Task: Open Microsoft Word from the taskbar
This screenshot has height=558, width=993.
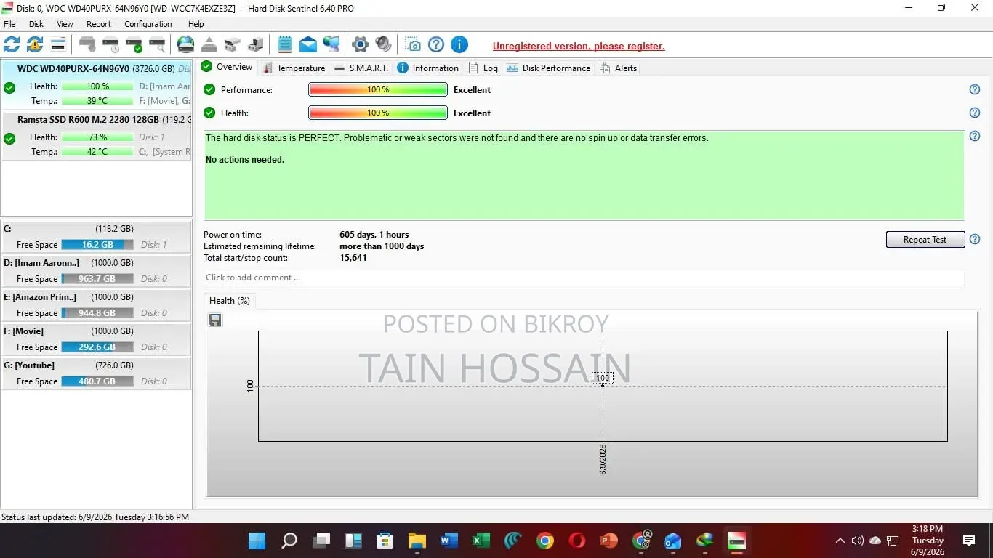Action: (x=449, y=541)
